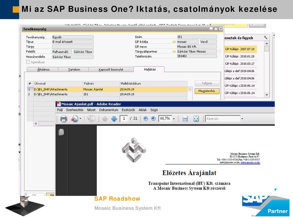Open the Nézet menu

(x=91, y=110)
